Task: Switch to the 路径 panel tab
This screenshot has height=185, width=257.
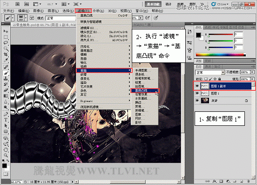Action: click(217, 67)
